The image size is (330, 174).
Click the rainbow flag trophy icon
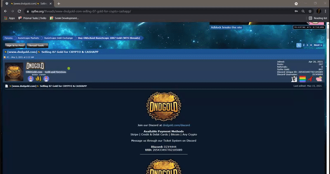coord(302,79)
